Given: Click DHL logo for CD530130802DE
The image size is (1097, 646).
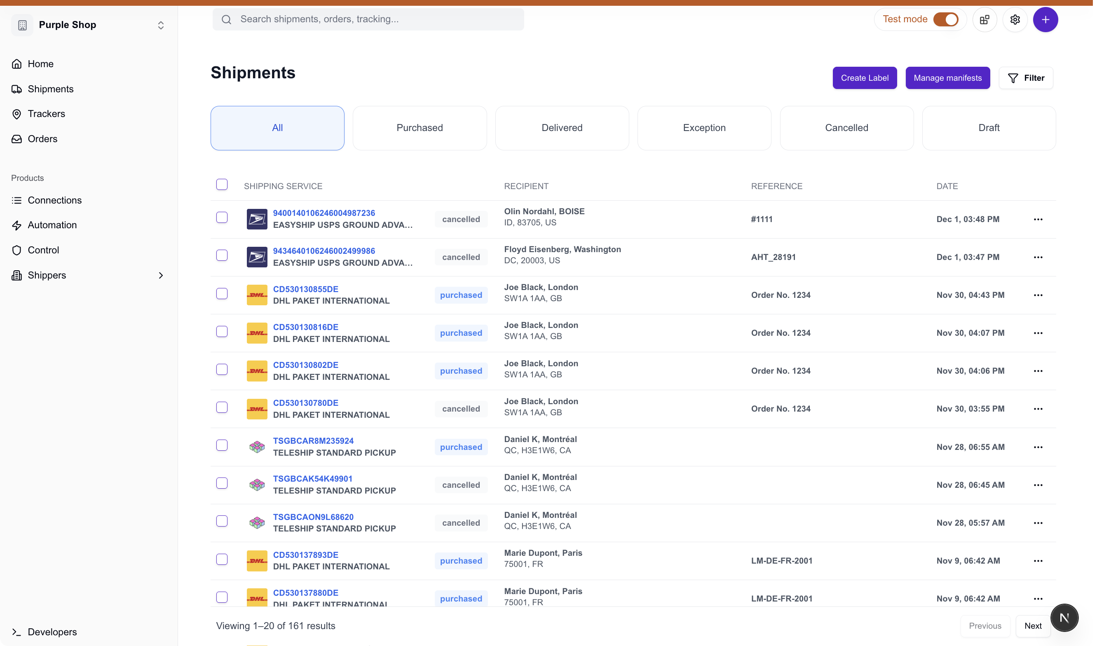Looking at the screenshot, I should pos(257,371).
